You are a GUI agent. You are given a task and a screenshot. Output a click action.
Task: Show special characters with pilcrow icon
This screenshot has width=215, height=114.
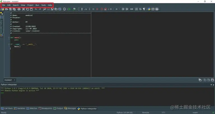(144, 9)
